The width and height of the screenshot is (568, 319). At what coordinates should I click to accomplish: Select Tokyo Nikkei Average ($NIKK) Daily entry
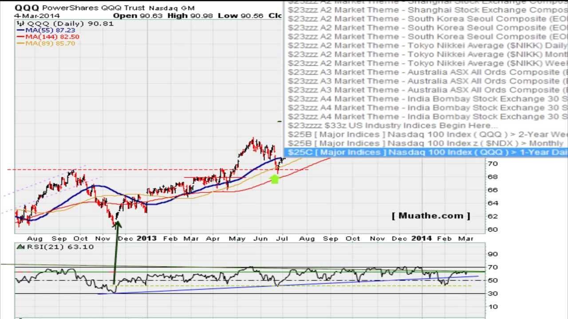427,46
